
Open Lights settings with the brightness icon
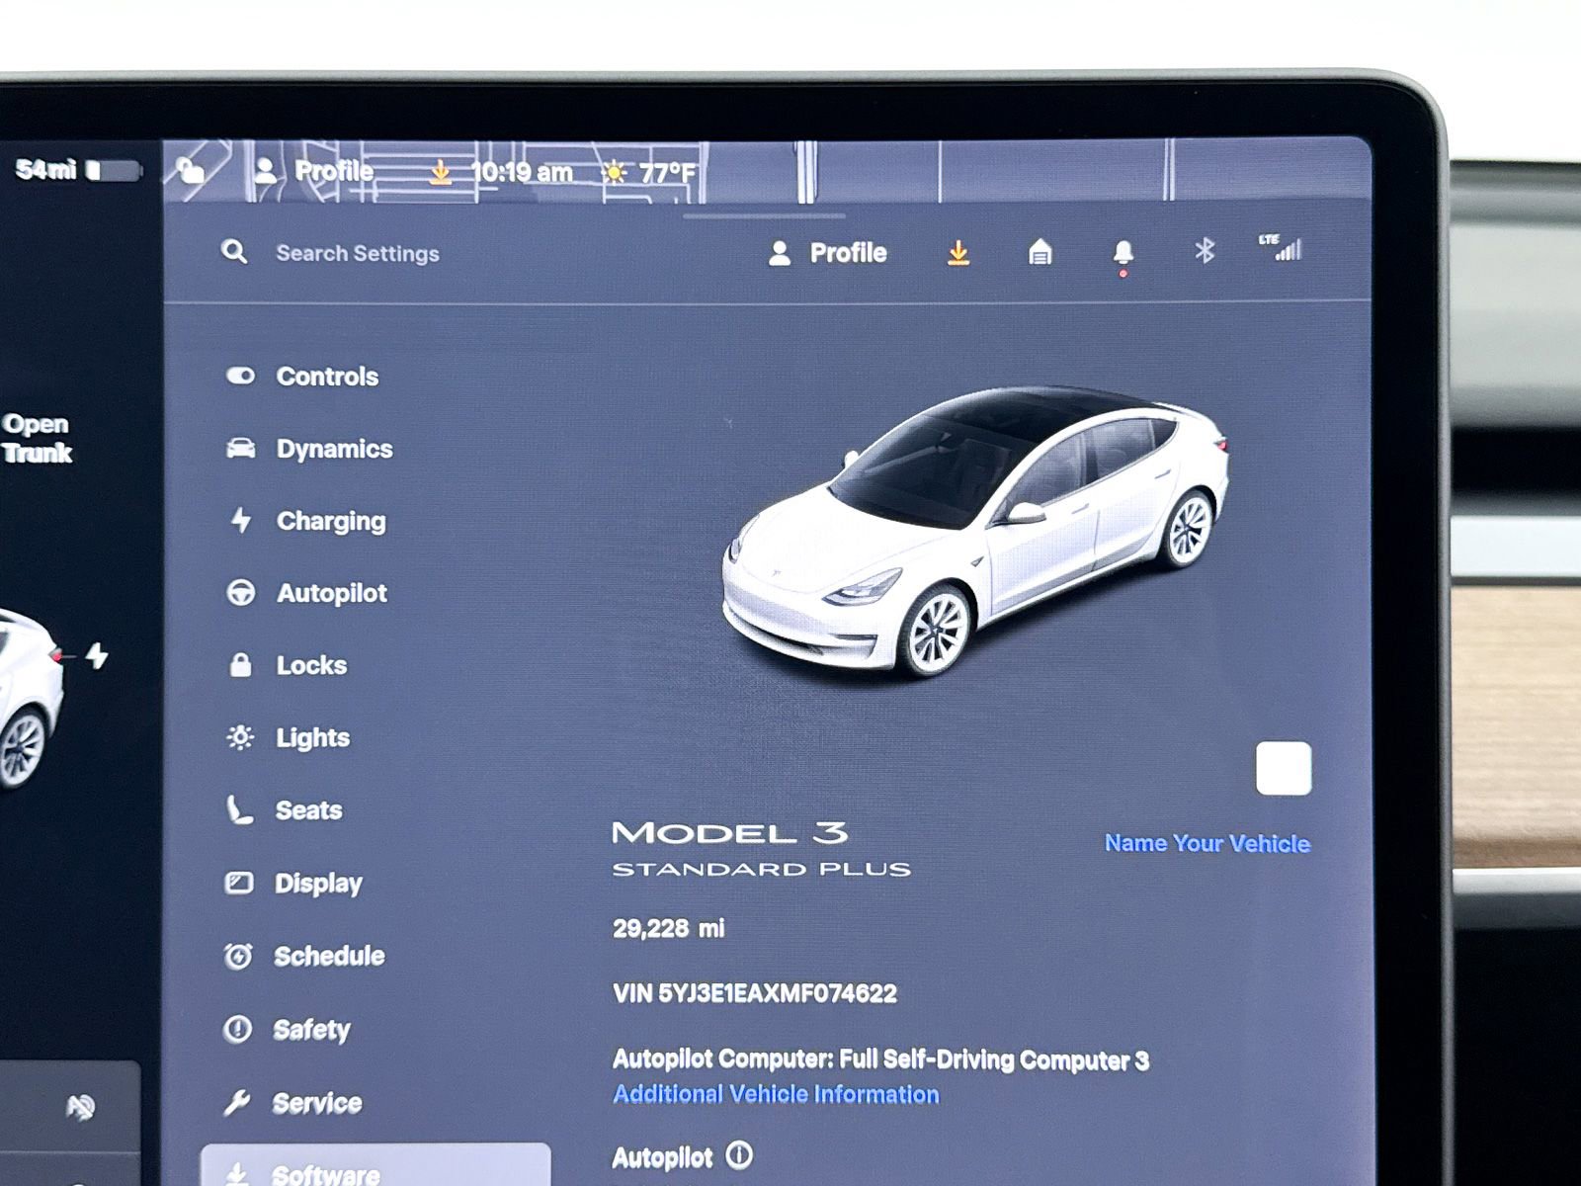pyautogui.click(x=238, y=737)
